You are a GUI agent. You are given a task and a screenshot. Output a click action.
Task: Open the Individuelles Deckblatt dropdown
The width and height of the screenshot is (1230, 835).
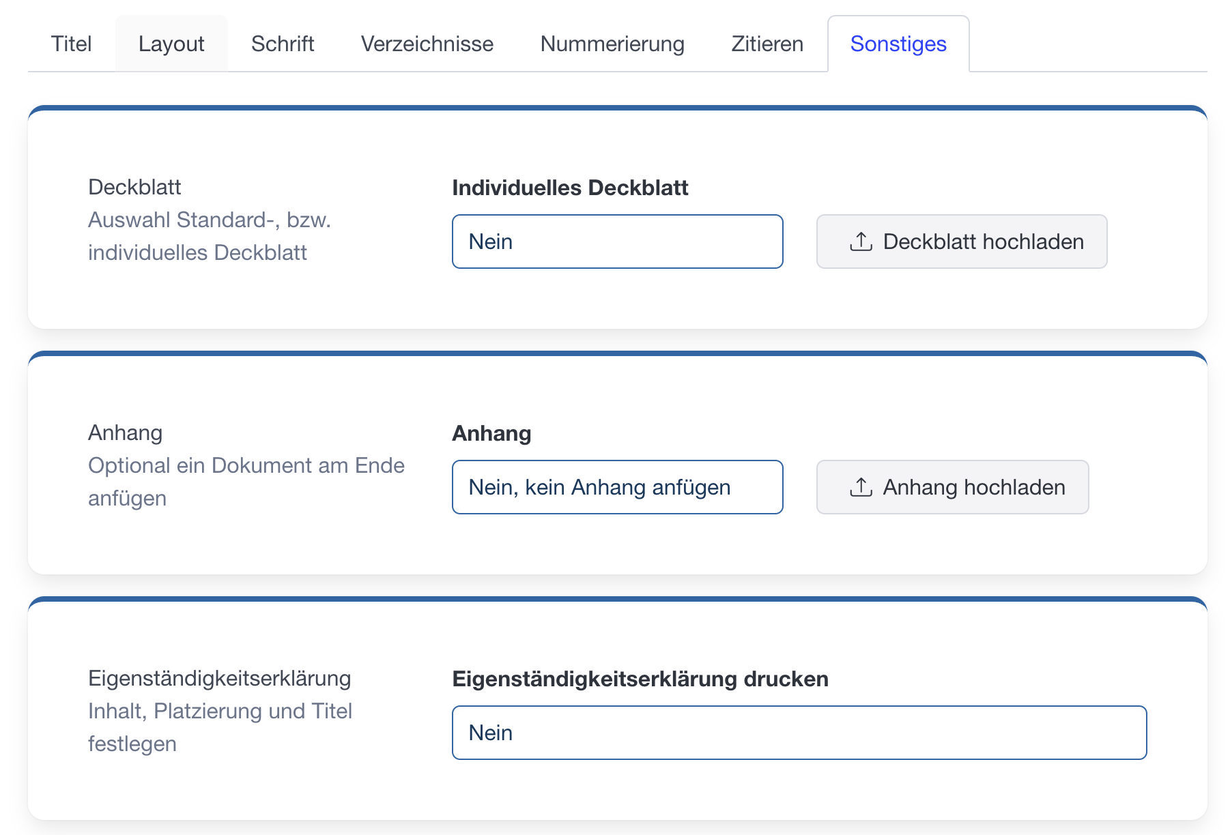tap(617, 241)
